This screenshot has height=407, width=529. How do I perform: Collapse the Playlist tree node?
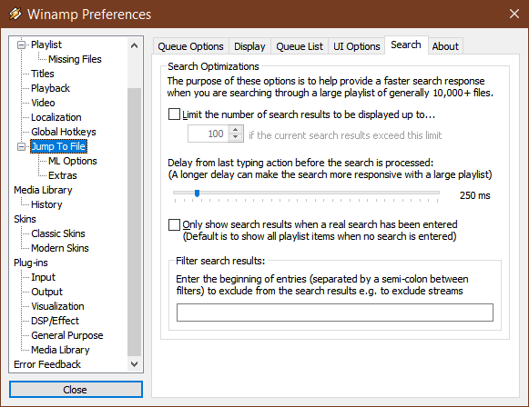pos(21,45)
